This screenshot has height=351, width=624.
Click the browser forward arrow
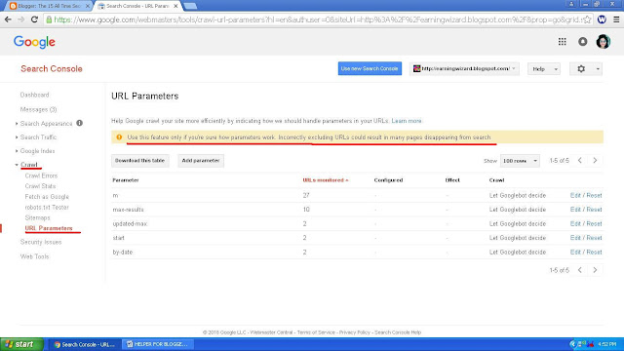21,19
